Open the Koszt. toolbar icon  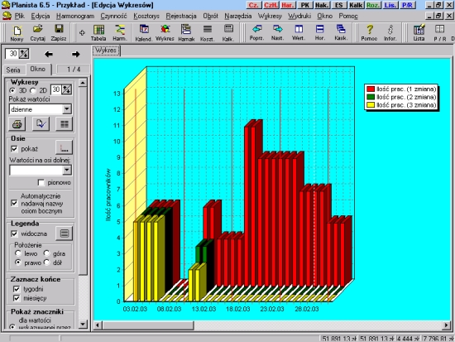(x=207, y=33)
